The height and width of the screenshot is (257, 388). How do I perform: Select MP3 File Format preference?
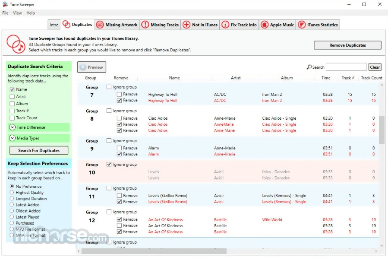(x=12, y=229)
